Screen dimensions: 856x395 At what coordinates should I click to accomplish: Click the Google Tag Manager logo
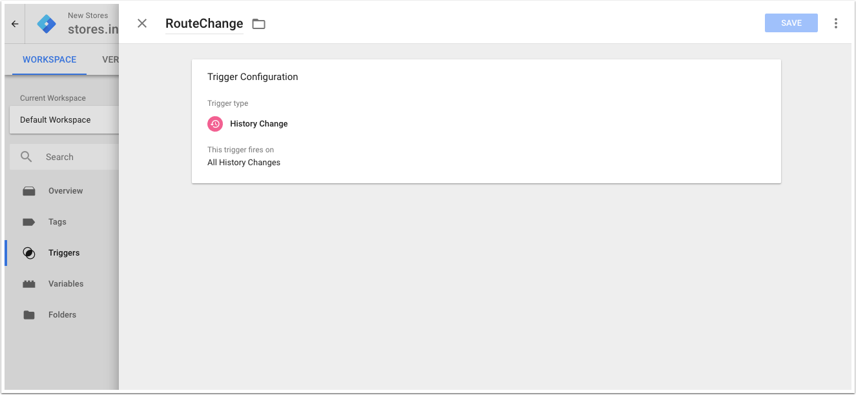coord(47,24)
